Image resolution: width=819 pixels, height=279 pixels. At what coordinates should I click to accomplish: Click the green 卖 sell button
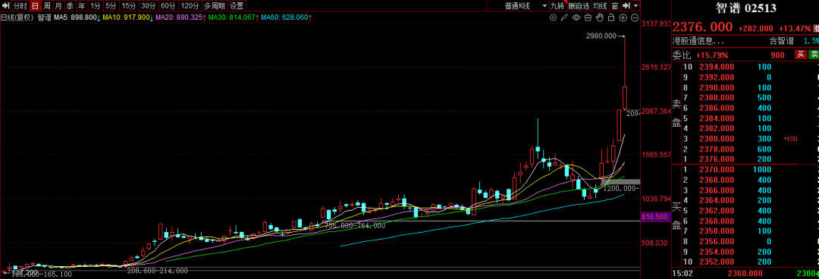coord(813,55)
